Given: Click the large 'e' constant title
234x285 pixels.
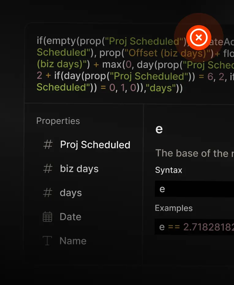Looking at the screenshot, I should 159,129.
